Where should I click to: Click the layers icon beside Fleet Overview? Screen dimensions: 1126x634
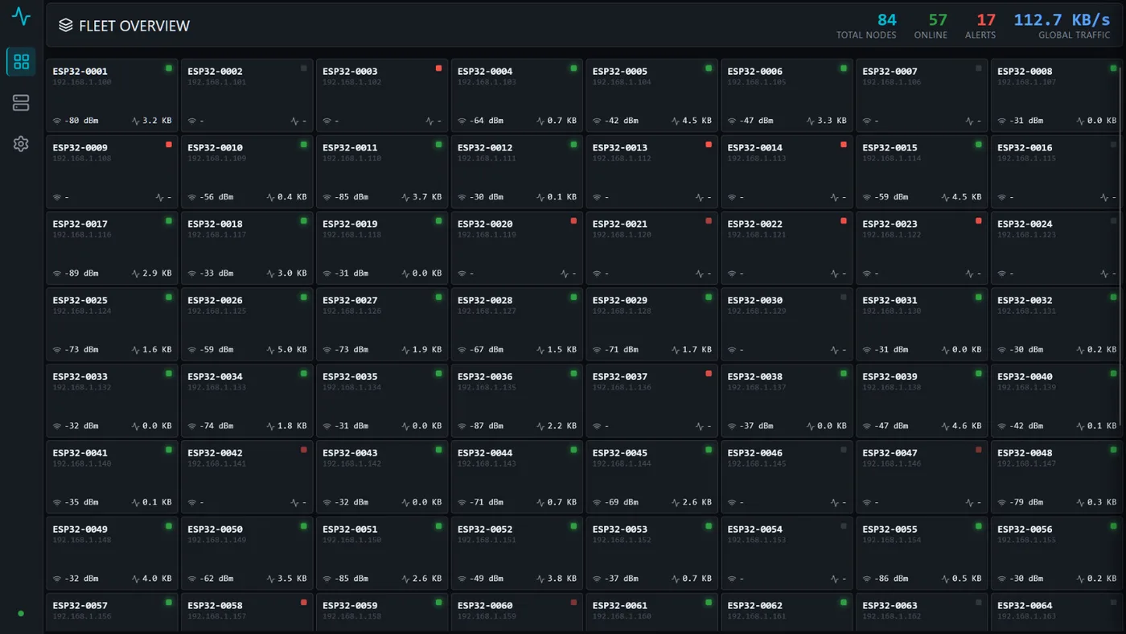click(66, 26)
